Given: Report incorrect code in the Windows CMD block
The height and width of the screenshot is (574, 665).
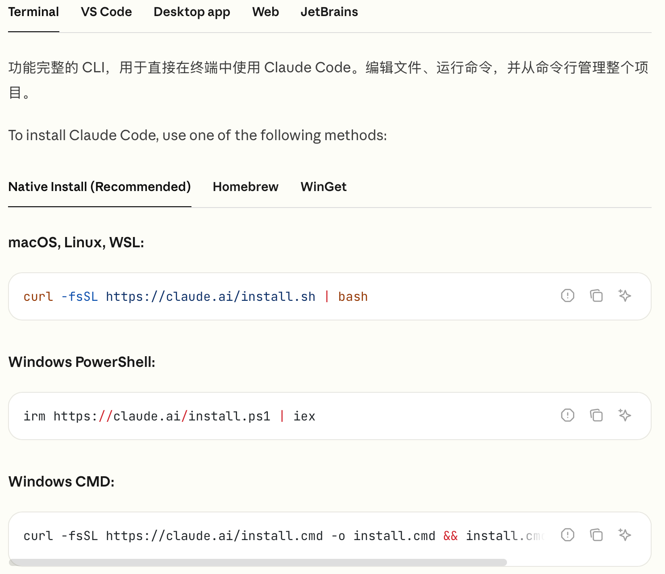Looking at the screenshot, I should (x=567, y=535).
